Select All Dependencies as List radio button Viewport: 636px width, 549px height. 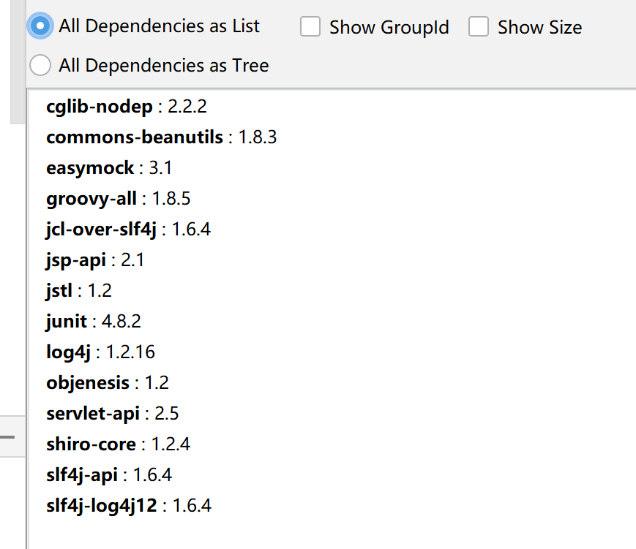click(40, 26)
